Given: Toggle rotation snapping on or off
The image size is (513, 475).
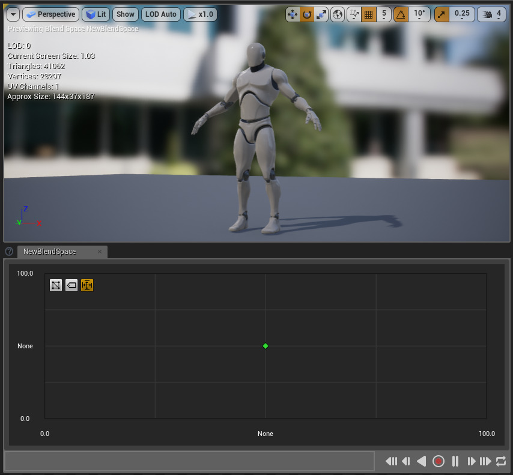Looking at the screenshot, I should pos(401,14).
